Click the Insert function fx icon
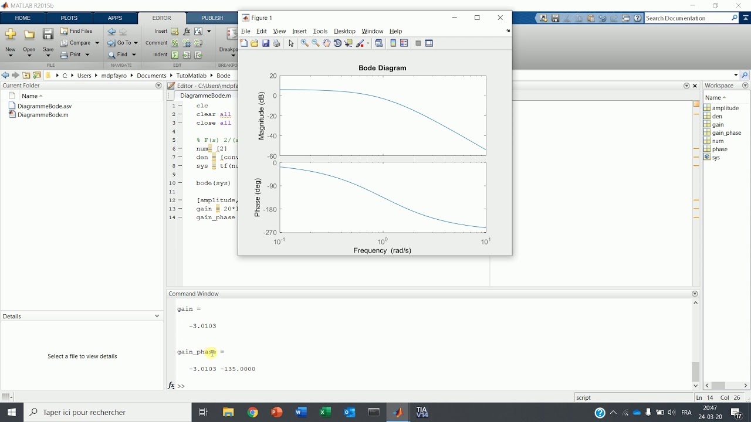The height and width of the screenshot is (422, 751). tap(187, 32)
